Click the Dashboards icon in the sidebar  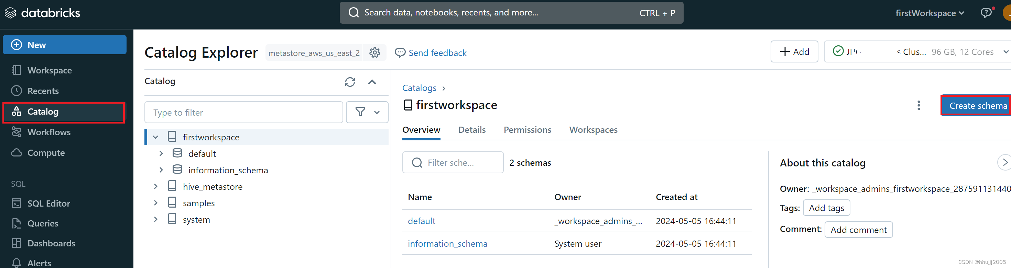coord(16,243)
